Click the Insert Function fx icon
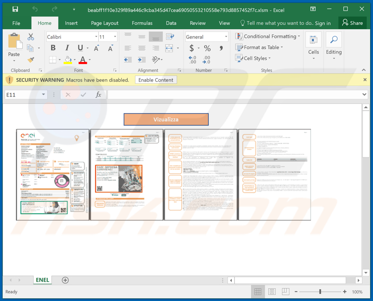The height and width of the screenshot is (301, 373). [98, 95]
